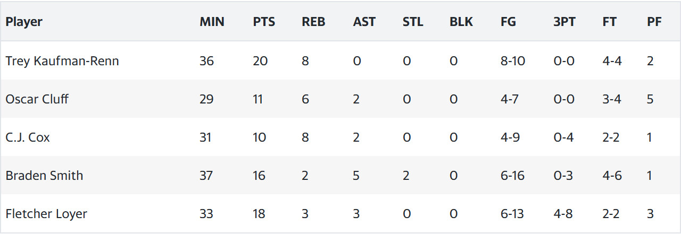The image size is (681, 234).
Task: Select the REB column header
Action: 313,22
